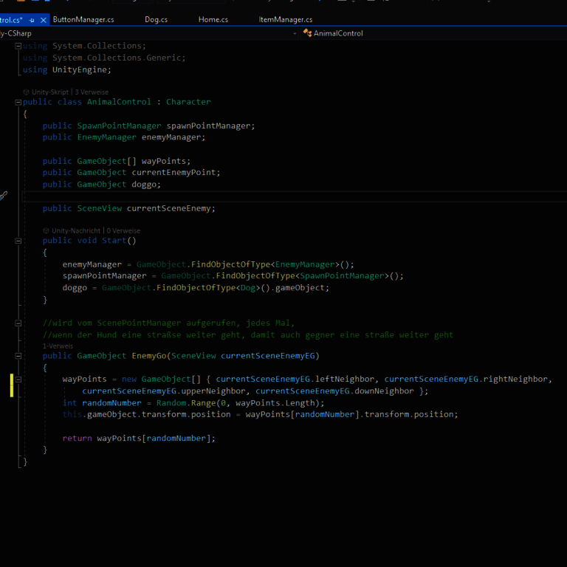Image resolution: width=567 pixels, height=567 pixels.
Task: Open the Dog.cs tab
Action: (157, 19)
